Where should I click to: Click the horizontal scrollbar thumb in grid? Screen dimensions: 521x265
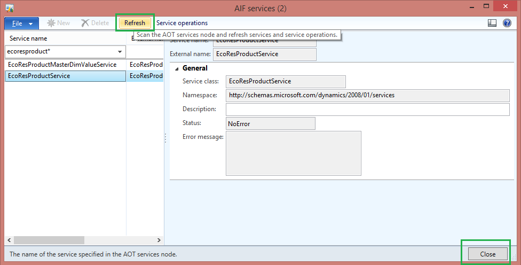[49, 240]
